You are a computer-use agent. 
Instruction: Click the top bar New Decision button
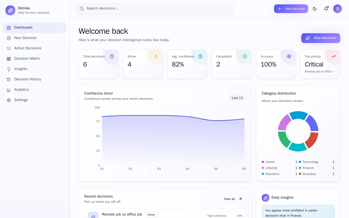click(x=291, y=9)
